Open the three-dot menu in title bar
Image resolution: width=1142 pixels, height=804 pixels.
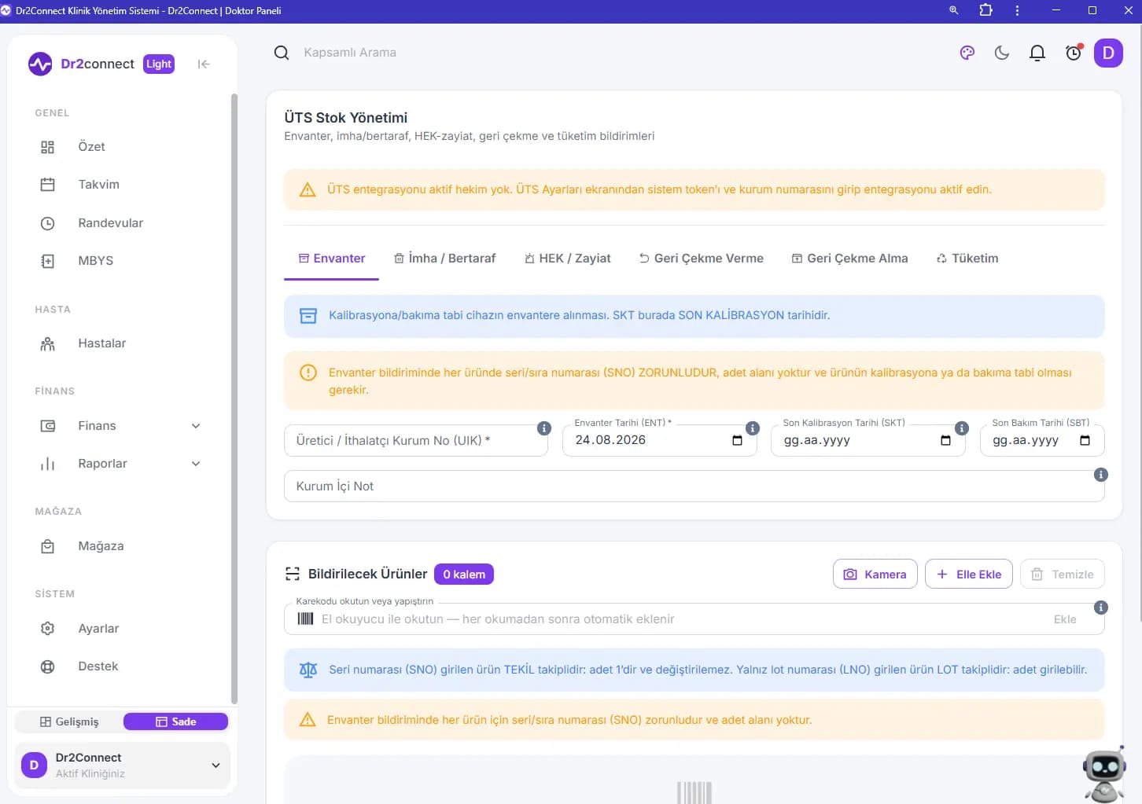pos(1017,11)
